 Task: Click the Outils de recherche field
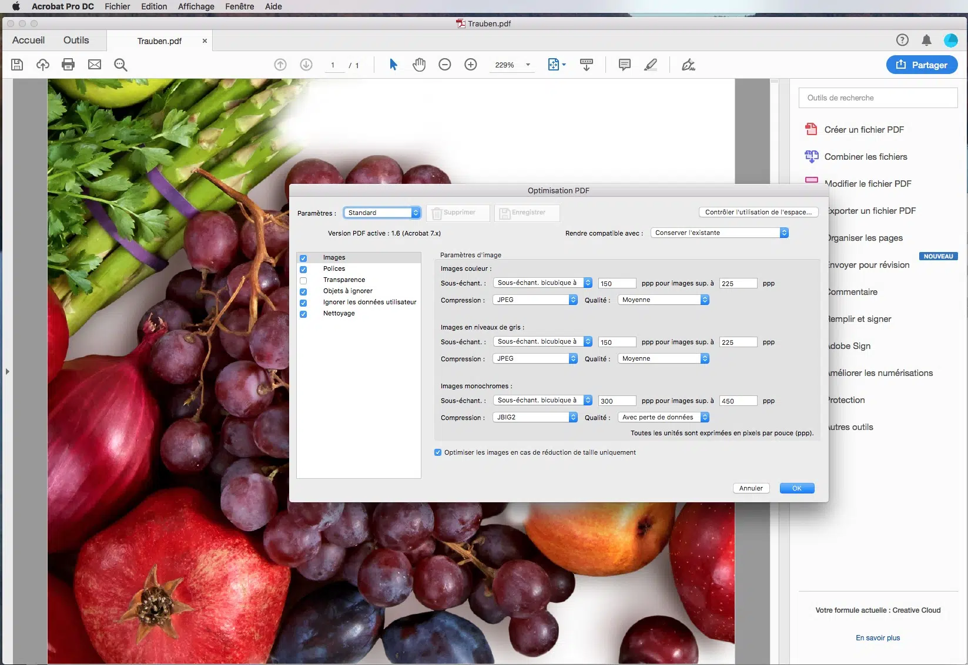[x=878, y=98]
